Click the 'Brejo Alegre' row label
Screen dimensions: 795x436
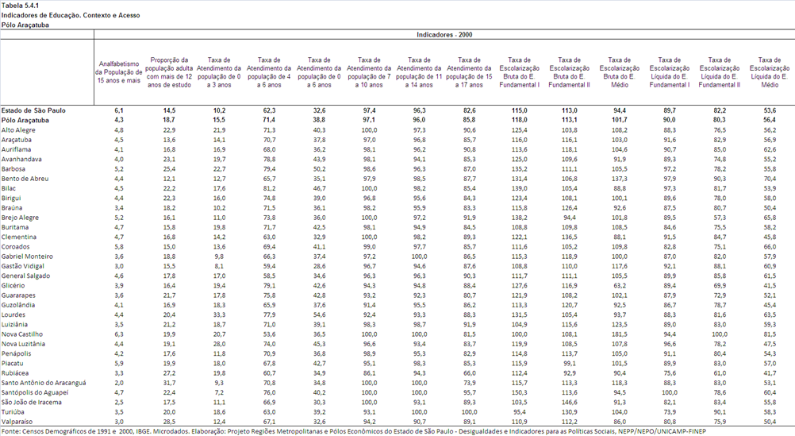[20, 218]
